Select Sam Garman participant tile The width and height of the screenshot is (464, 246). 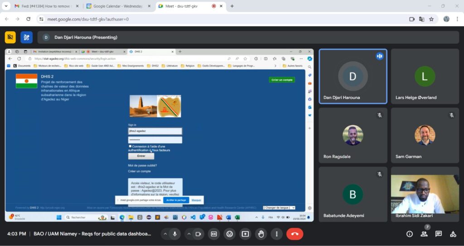click(425, 135)
